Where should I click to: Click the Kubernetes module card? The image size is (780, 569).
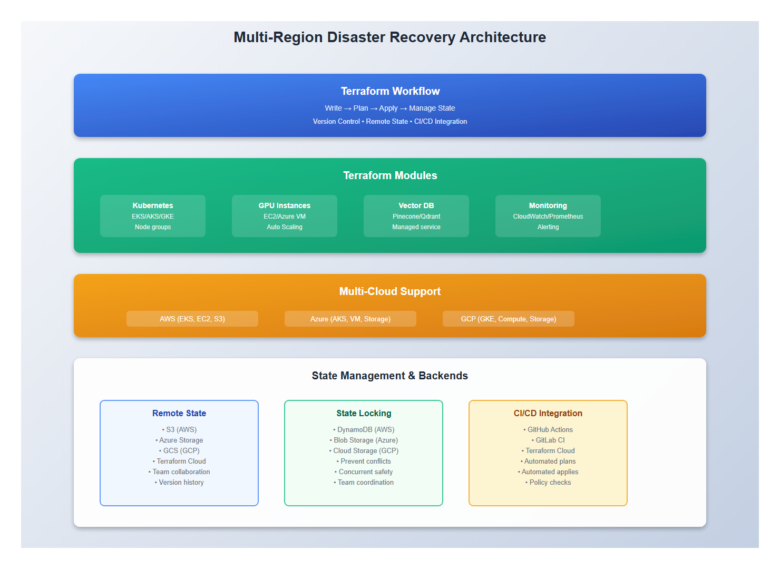pyautogui.click(x=152, y=215)
